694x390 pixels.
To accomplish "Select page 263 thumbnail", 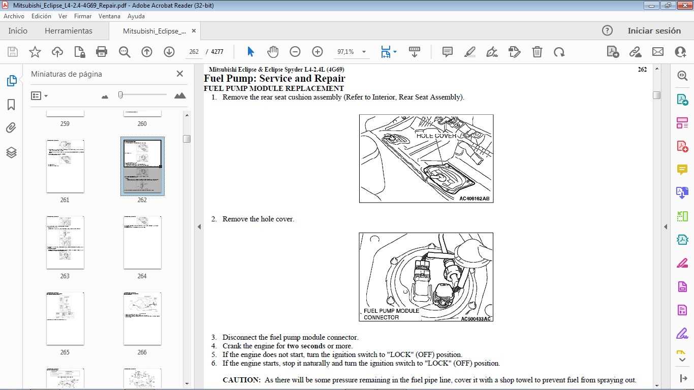I will point(65,242).
